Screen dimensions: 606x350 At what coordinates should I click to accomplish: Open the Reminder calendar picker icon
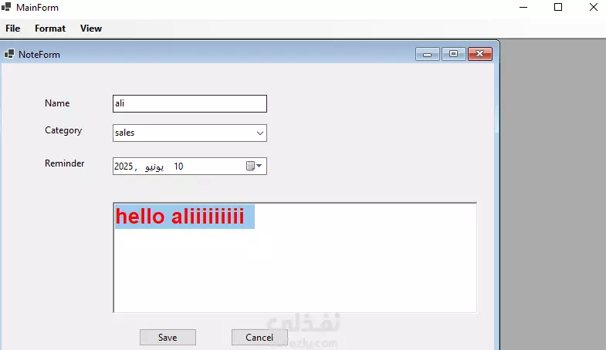[254, 166]
